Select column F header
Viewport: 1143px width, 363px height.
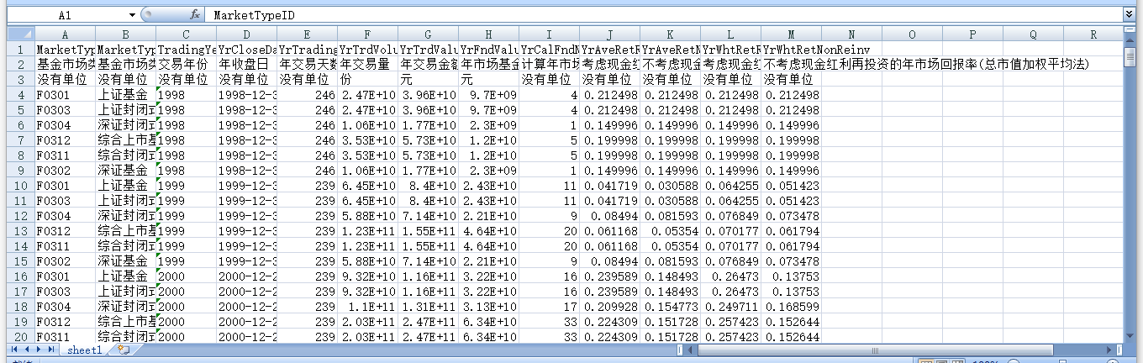[367, 34]
